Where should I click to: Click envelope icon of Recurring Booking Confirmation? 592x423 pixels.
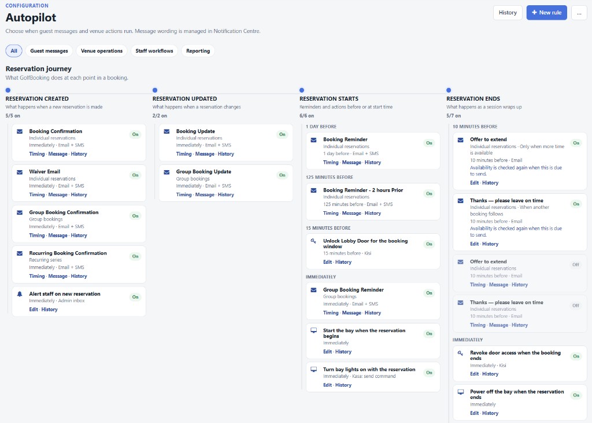pyautogui.click(x=20, y=253)
